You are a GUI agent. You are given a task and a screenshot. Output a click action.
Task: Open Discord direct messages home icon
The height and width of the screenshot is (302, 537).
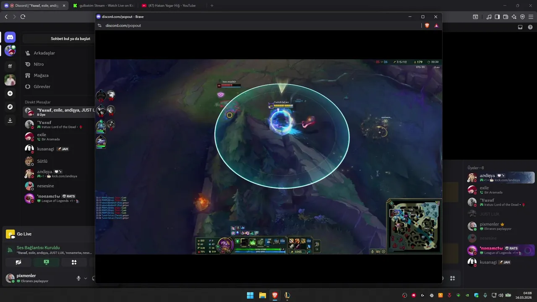click(10, 37)
